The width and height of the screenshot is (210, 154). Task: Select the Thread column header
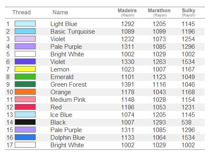click(x=21, y=12)
